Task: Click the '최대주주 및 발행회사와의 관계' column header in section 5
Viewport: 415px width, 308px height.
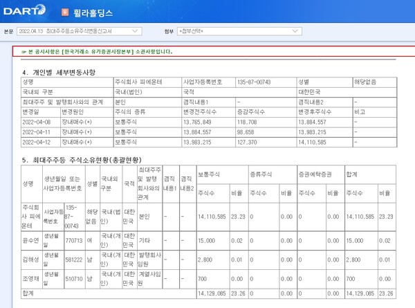Action: pos(149,183)
